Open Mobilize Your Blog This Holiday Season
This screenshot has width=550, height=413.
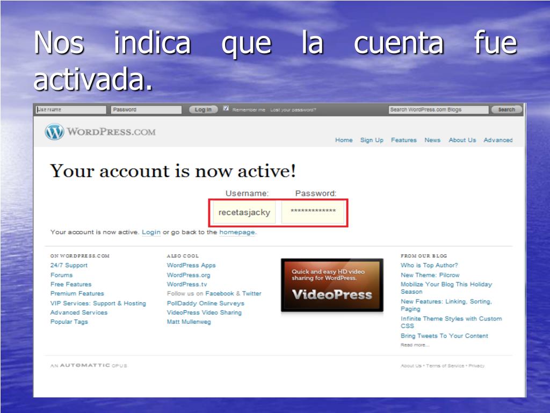coord(446,288)
